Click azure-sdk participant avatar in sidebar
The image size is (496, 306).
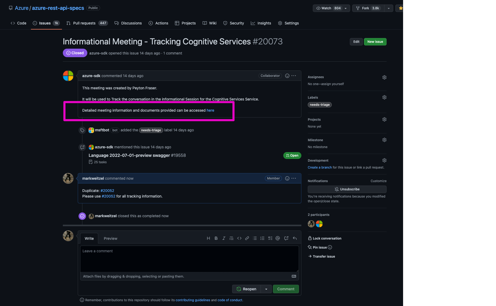pyautogui.click(x=319, y=224)
